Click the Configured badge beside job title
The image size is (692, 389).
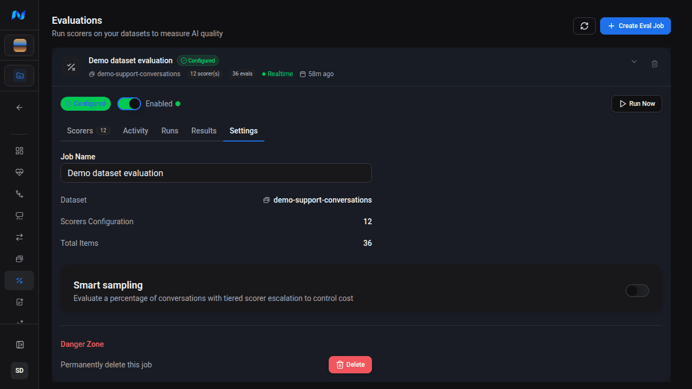[198, 61]
